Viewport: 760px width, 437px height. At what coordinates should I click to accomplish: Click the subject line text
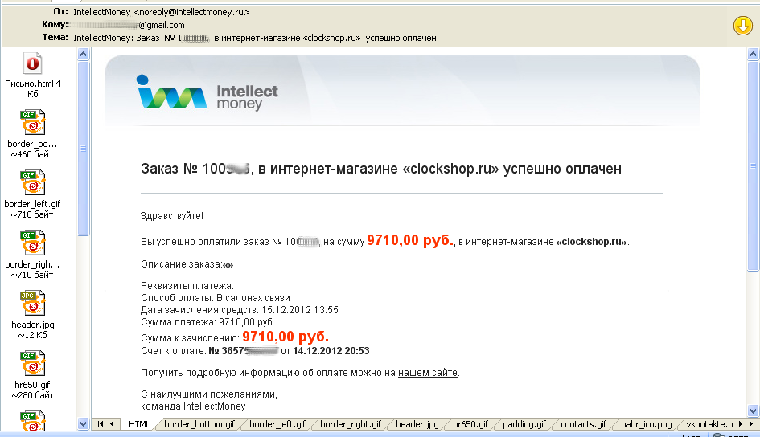[x=254, y=38]
